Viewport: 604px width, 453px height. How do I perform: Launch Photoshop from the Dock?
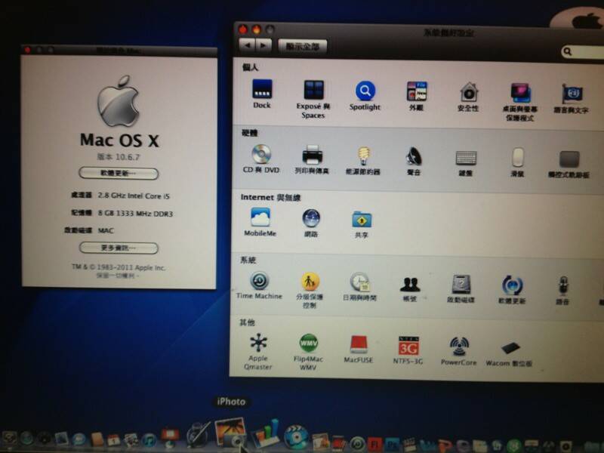click(392, 445)
